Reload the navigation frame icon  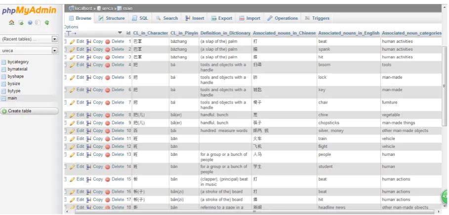pos(46,23)
